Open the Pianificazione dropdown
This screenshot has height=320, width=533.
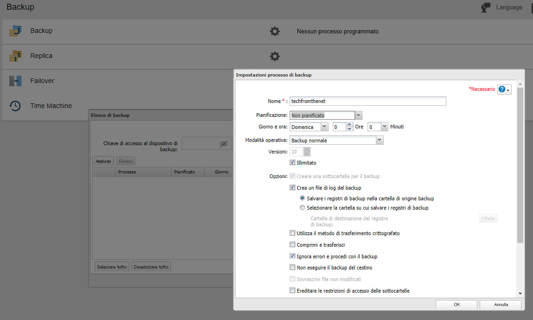[x=358, y=115]
